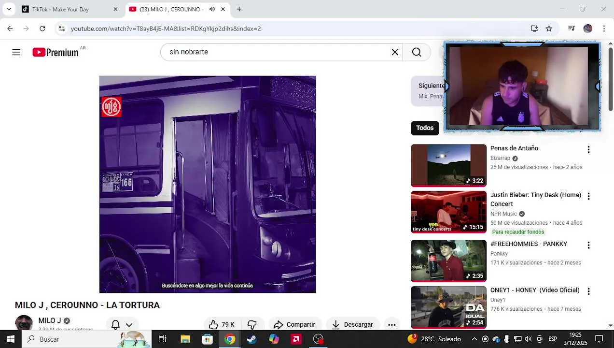Open Microsoft Store from taskbar
The width and height of the screenshot is (614, 348).
click(x=208, y=339)
